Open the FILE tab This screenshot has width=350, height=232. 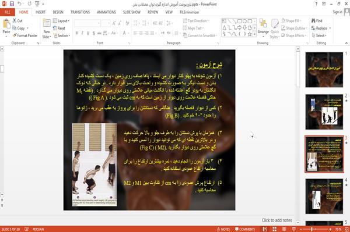(x=8, y=12)
